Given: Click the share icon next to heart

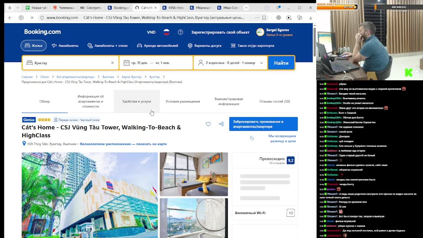Looking at the screenshot, I should pos(221,124).
